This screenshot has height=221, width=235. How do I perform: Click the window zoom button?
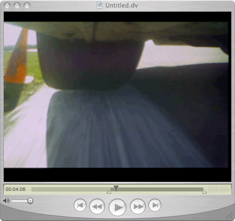[27, 6]
